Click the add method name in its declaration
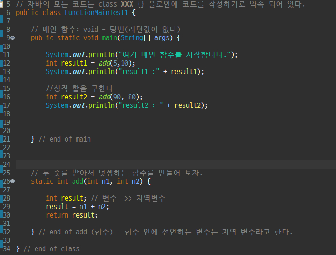 (x=78, y=181)
